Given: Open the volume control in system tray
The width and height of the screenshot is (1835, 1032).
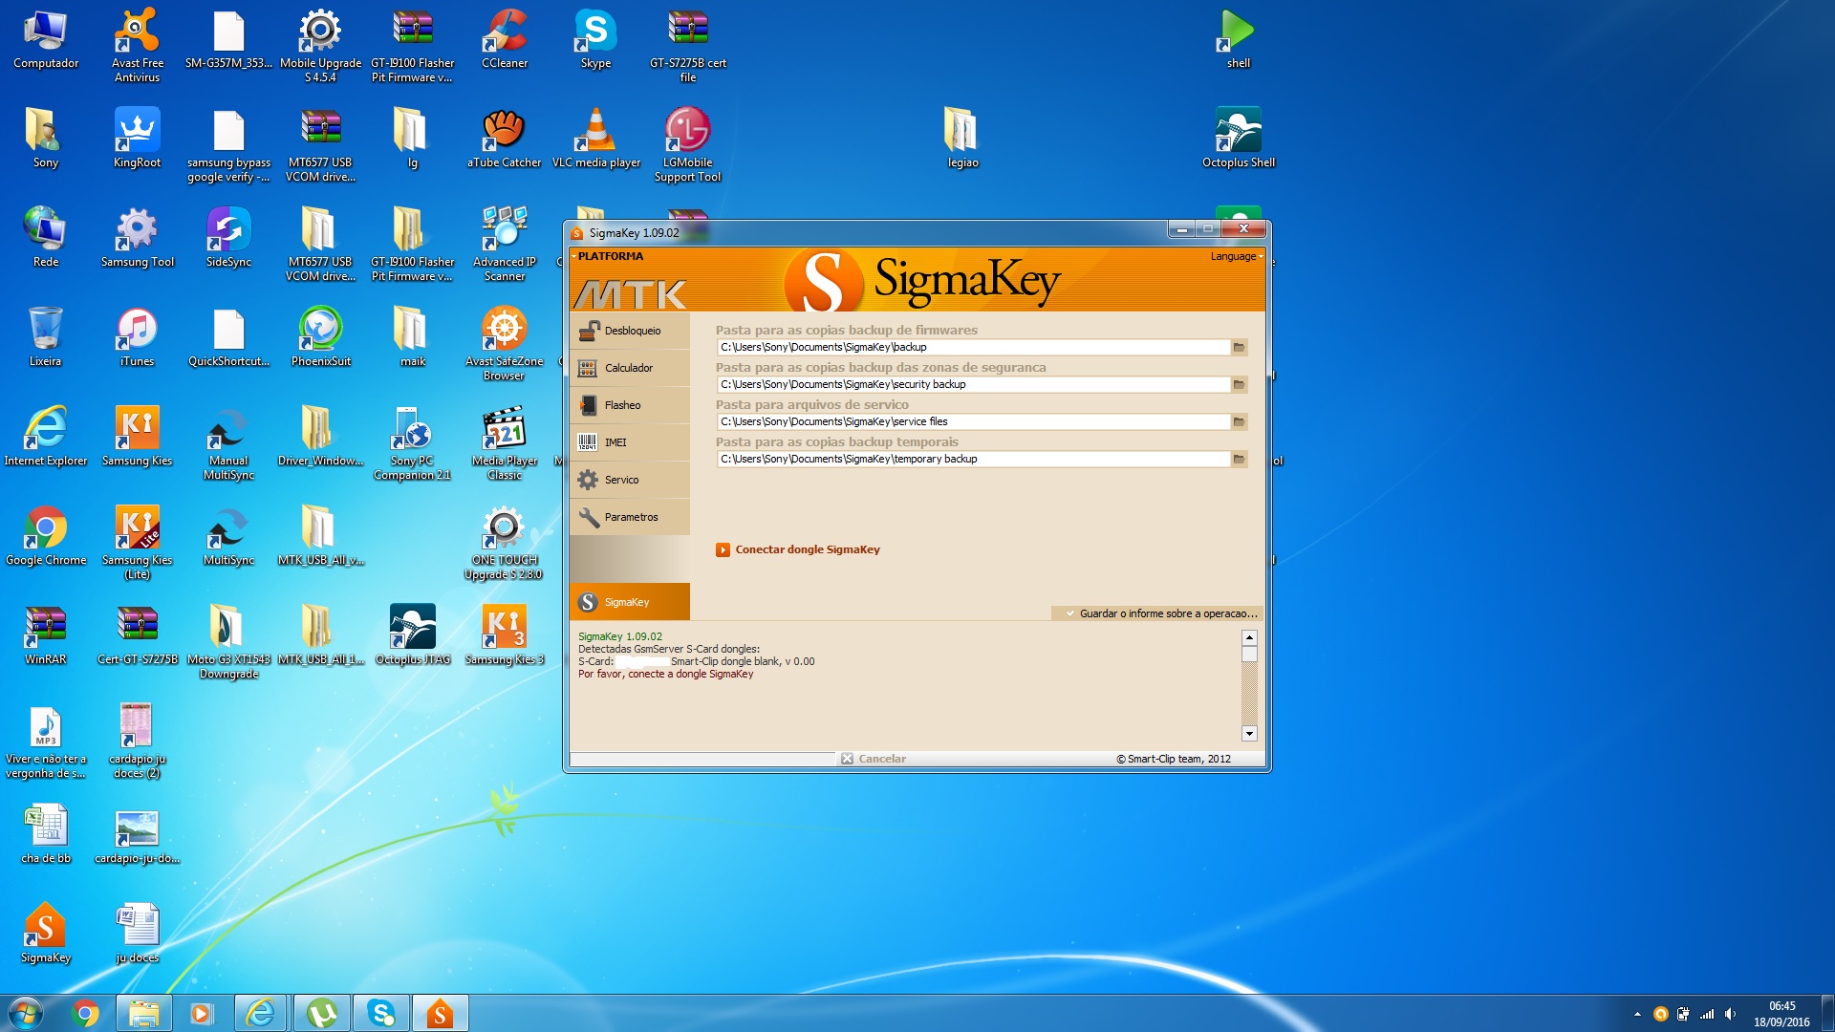Looking at the screenshot, I should [x=1730, y=1014].
